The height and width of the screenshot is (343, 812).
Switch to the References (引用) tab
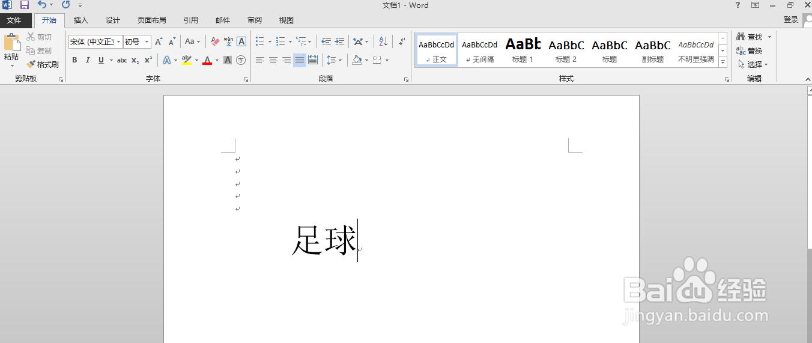(191, 20)
